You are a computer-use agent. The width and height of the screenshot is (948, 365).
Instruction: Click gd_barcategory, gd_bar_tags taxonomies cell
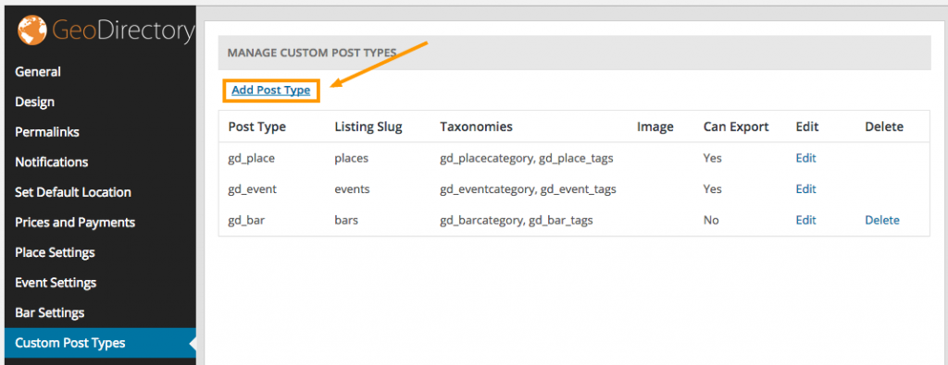[517, 221]
